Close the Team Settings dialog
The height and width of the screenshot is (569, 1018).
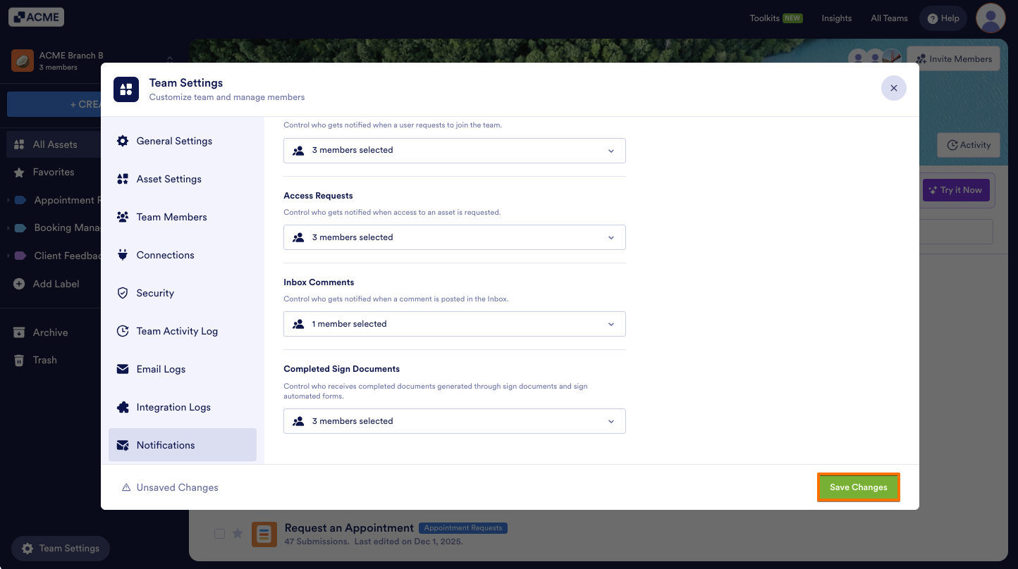[893, 88]
